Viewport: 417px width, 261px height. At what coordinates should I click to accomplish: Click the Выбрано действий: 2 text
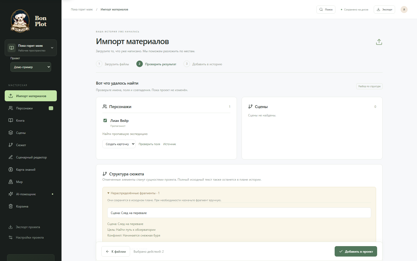coord(149,252)
